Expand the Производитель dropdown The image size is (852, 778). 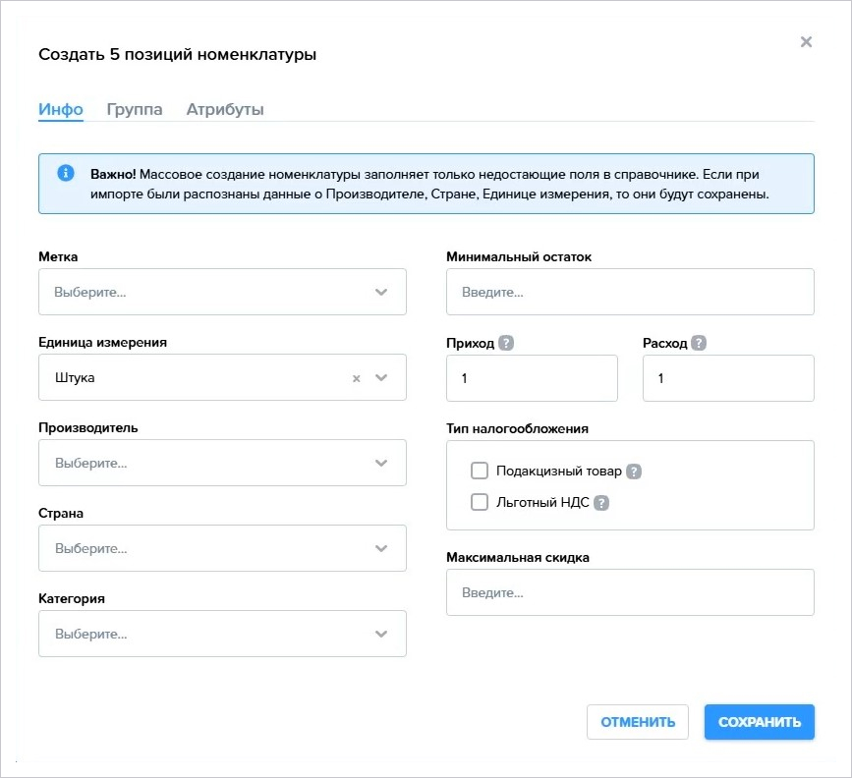pos(222,463)
